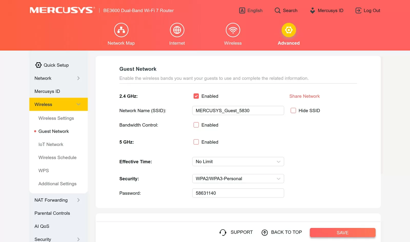Viewport: 410px width, 242px height.
Task: Open the Network Map icon
Action: 121,30
